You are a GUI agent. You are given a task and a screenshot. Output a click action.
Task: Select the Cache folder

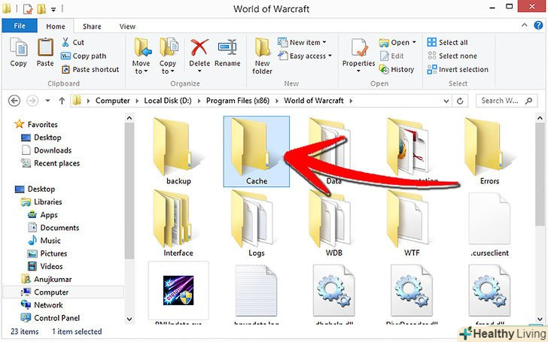point(257,152)
